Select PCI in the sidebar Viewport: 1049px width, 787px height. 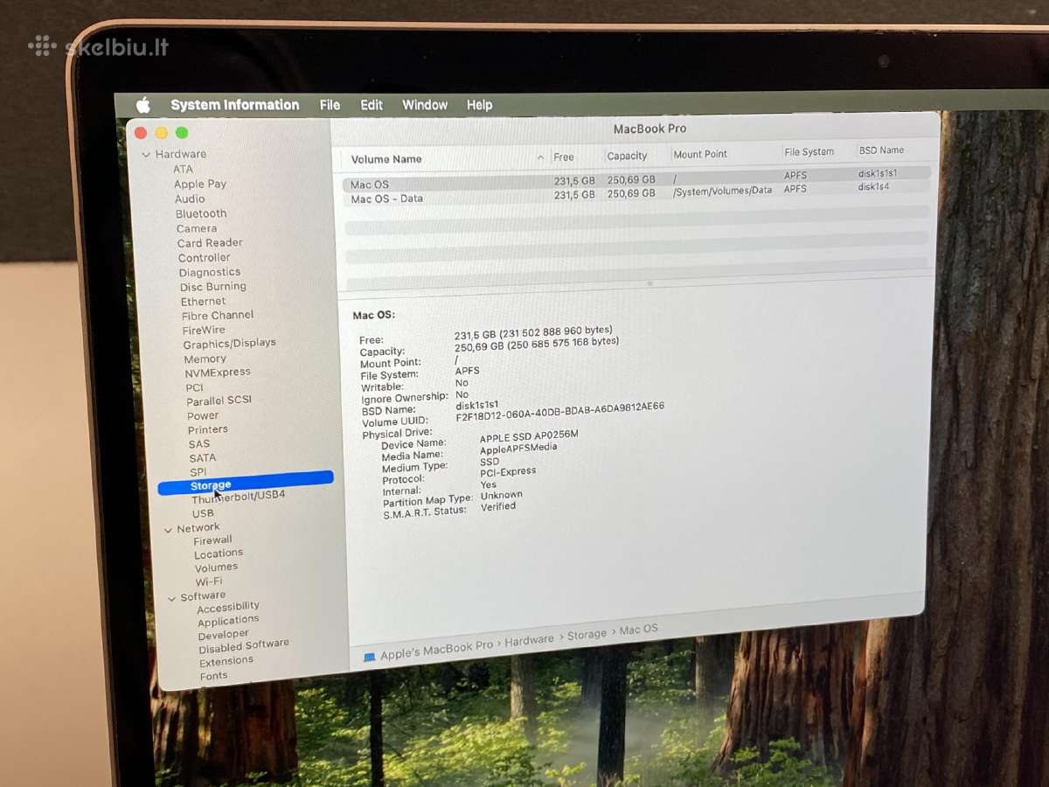pyautogui.click(x=194, y=387)
